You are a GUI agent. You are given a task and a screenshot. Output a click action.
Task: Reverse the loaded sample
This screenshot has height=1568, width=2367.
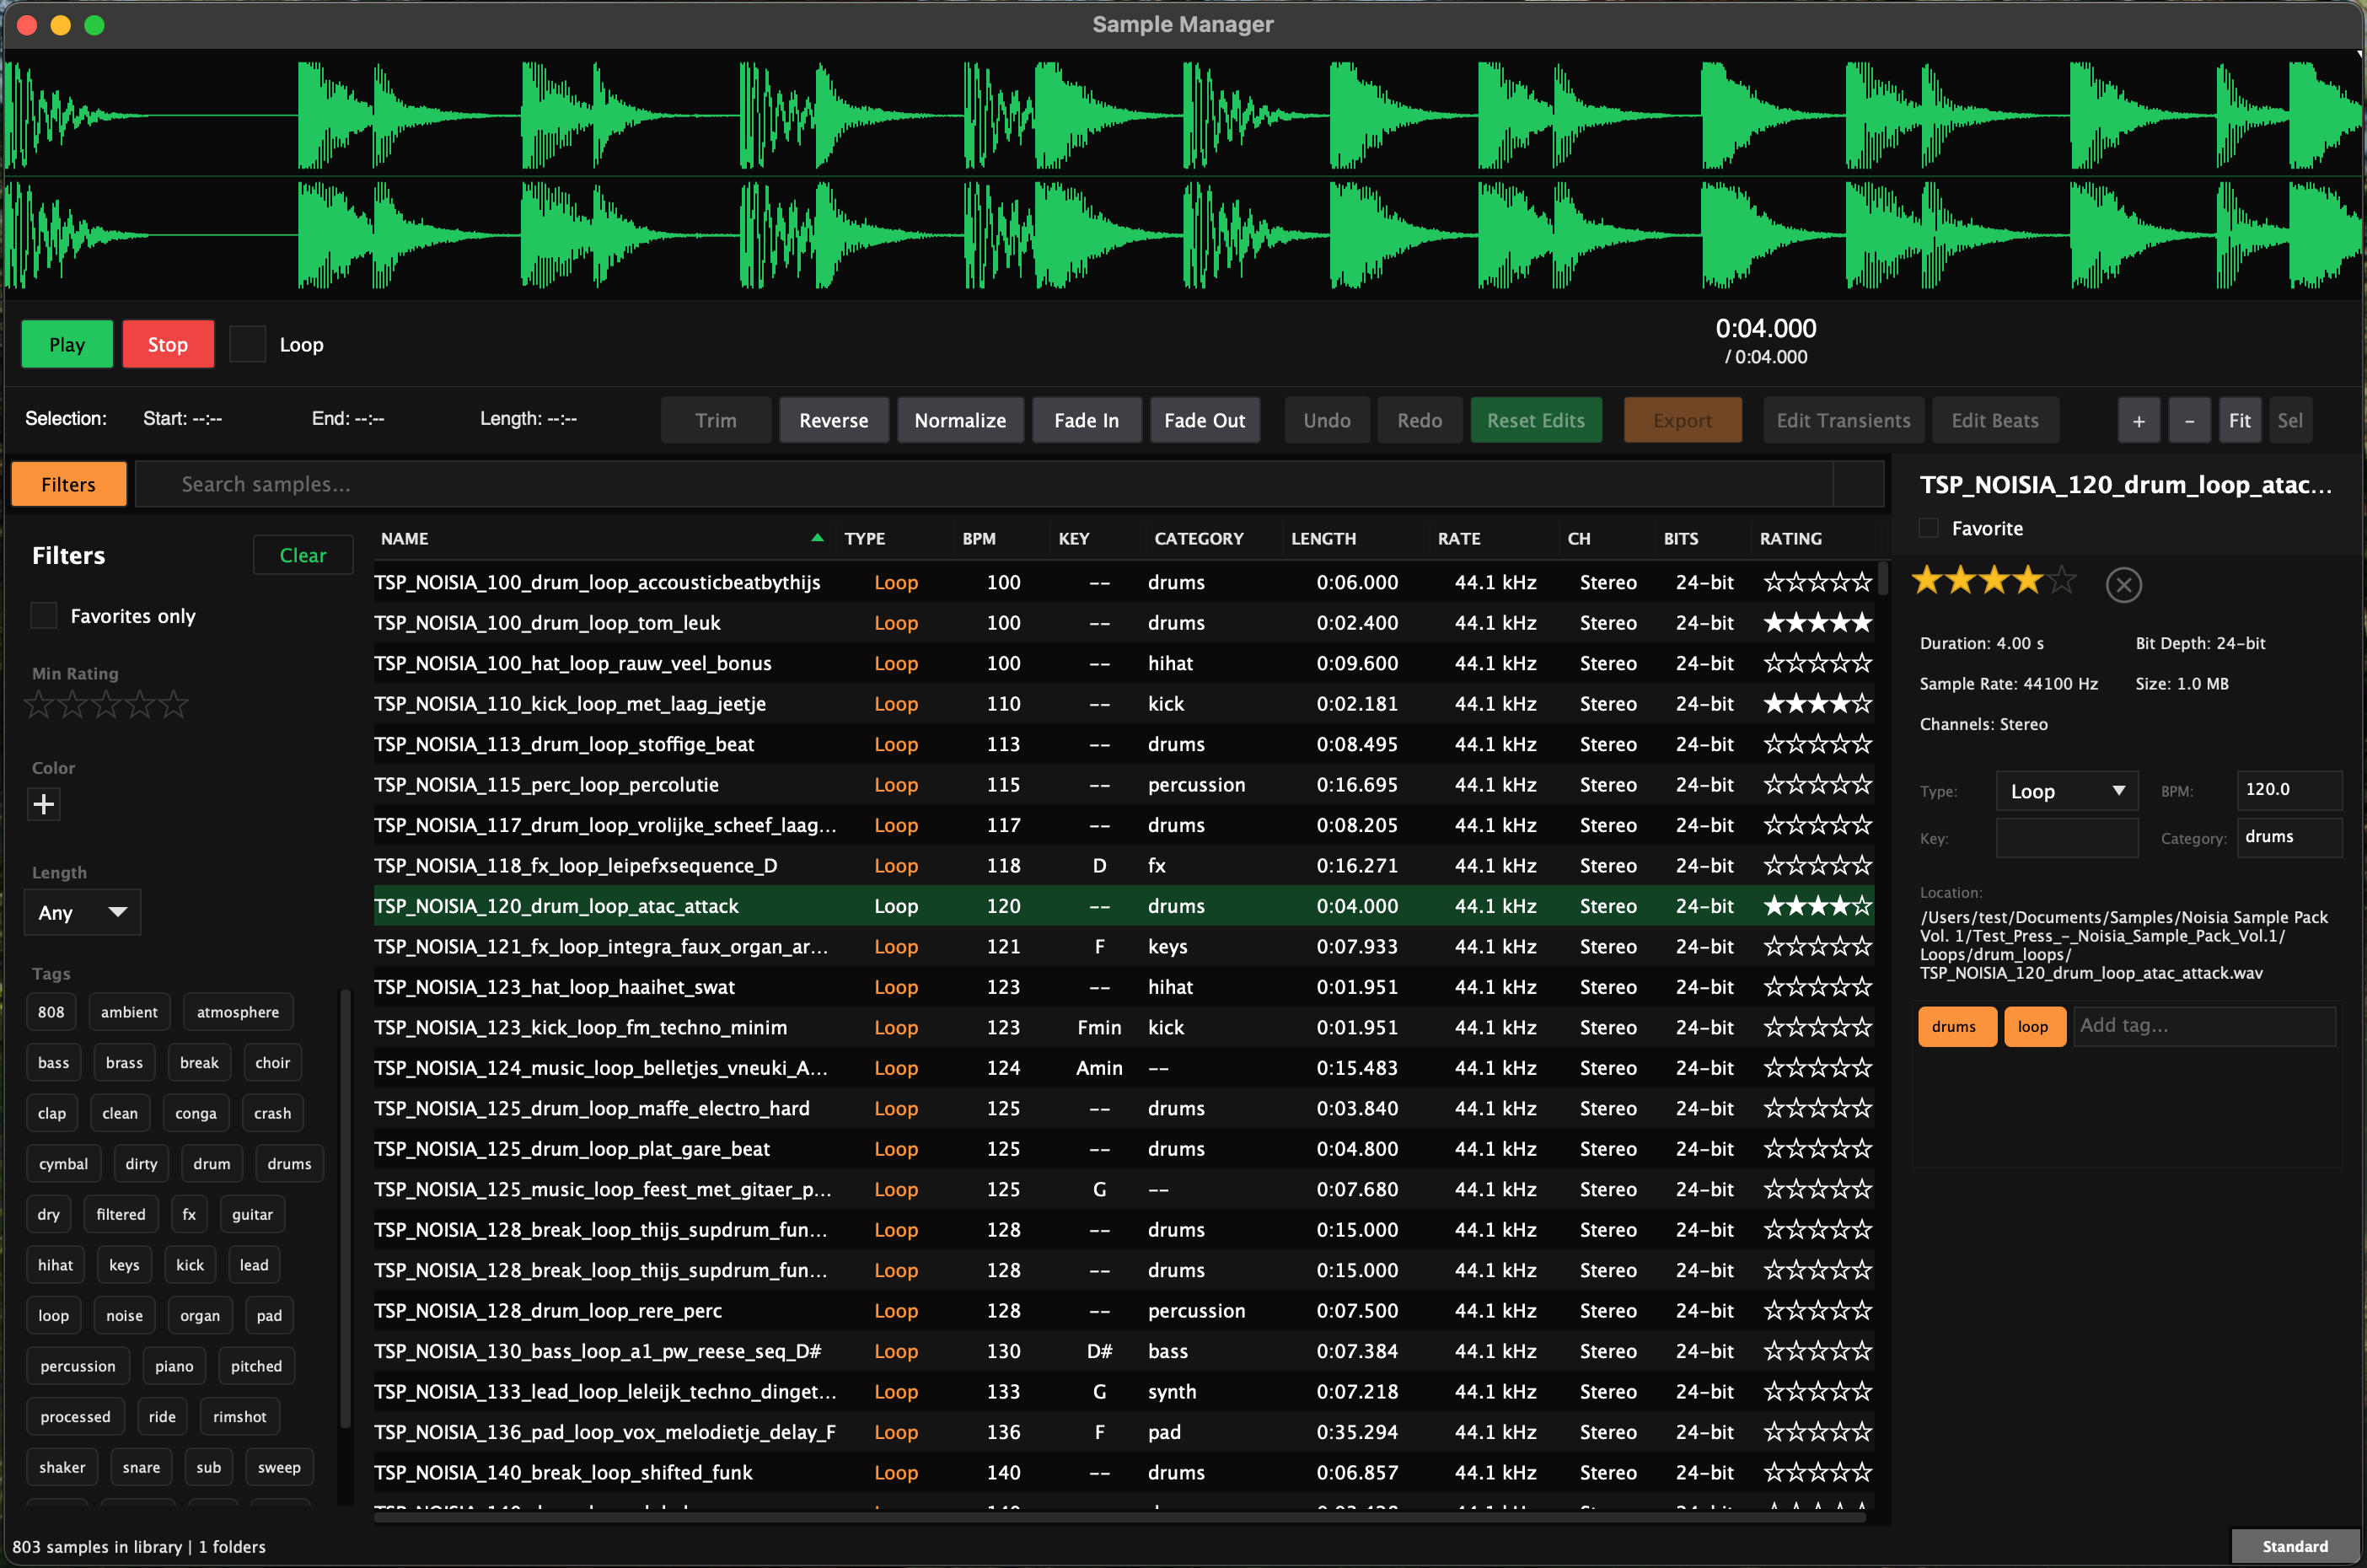pos(833,420)
